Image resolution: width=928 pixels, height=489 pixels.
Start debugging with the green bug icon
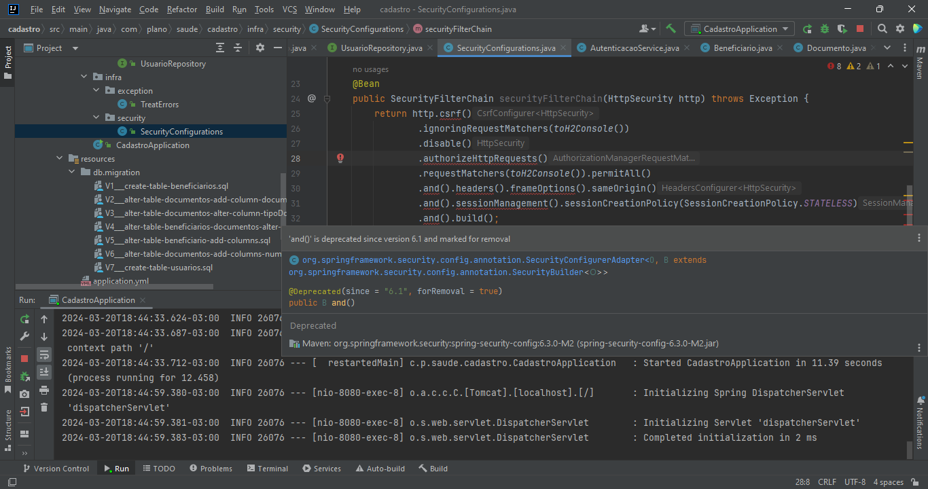coord(825,29)
